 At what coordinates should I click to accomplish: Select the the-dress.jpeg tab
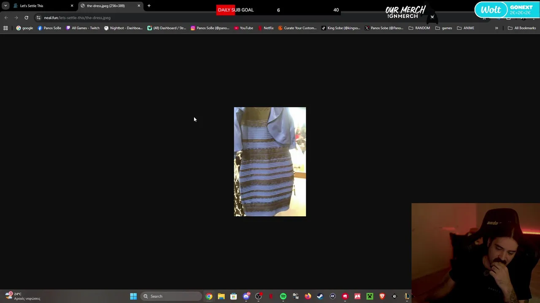111,6
